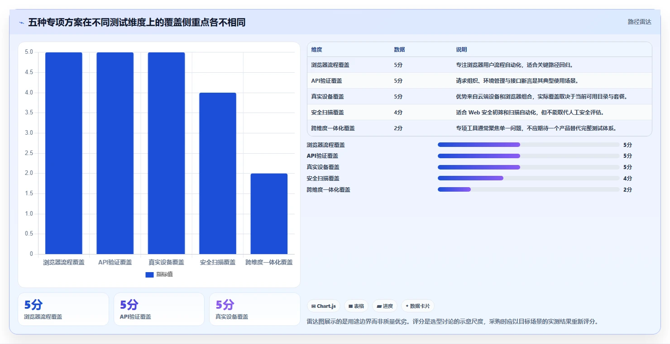The image size is (670, 344).
Task: Click 安全扫描覆盖 cell in the table
Action: click(x=327, y=113)
